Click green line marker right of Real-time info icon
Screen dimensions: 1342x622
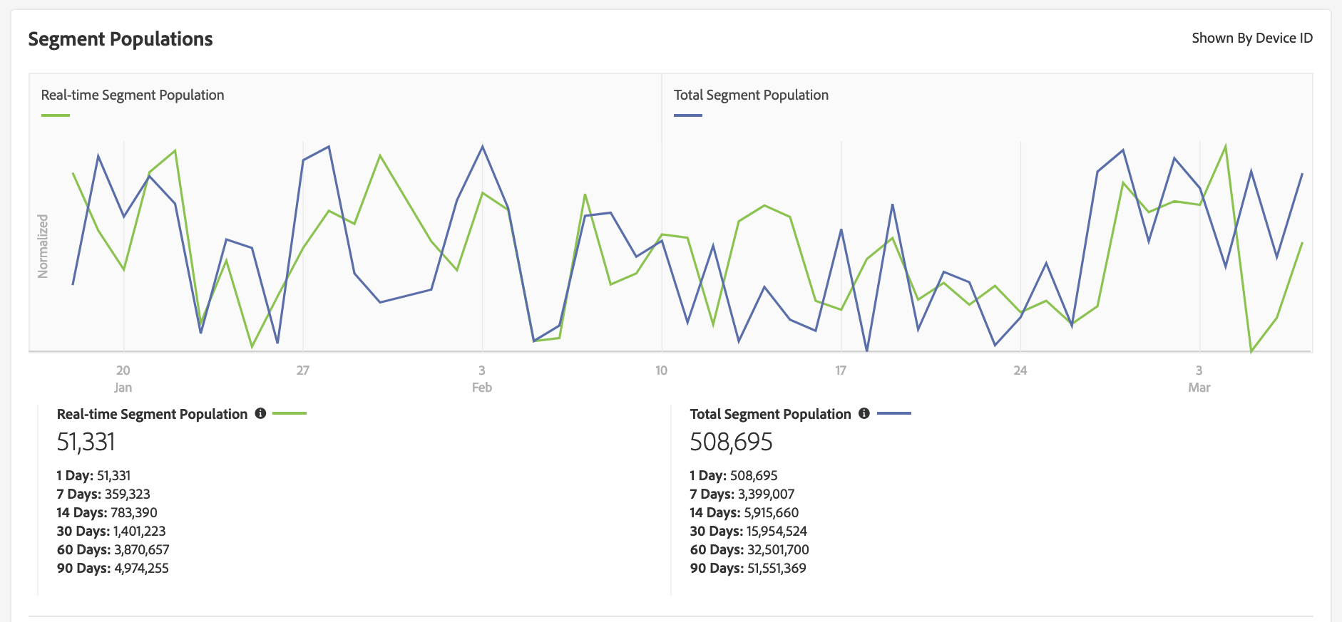tap(290, 413)
